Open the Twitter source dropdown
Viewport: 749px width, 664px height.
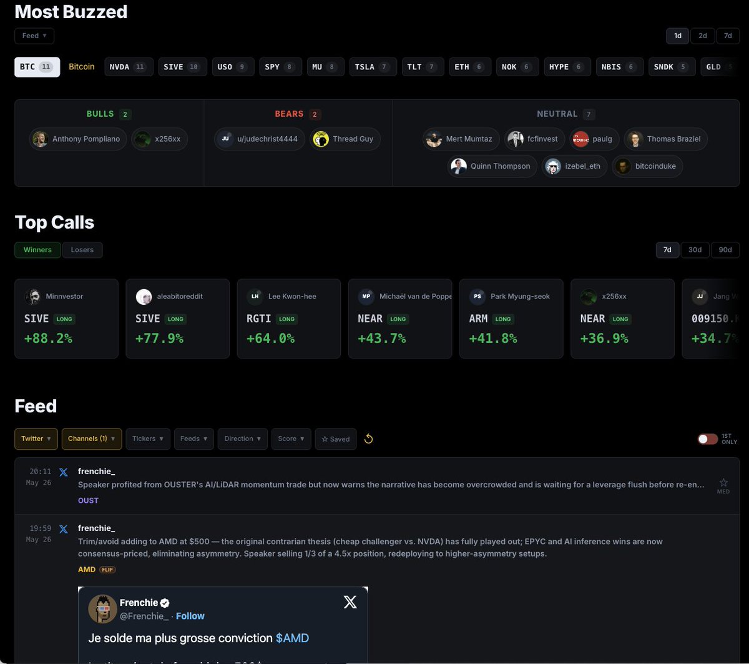[36, 439]
